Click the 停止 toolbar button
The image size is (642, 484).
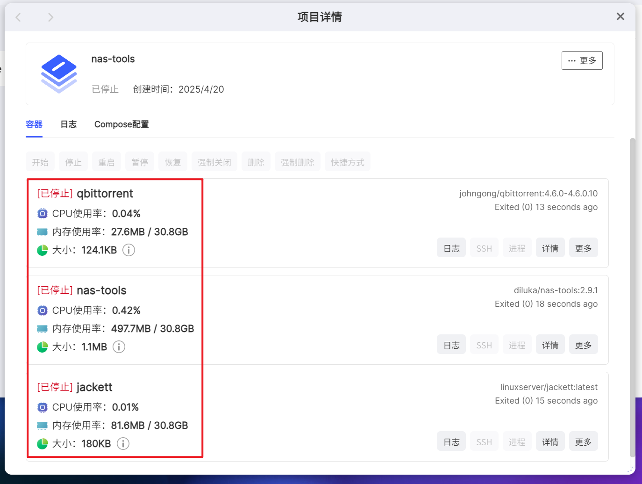[x=73, y=162]
